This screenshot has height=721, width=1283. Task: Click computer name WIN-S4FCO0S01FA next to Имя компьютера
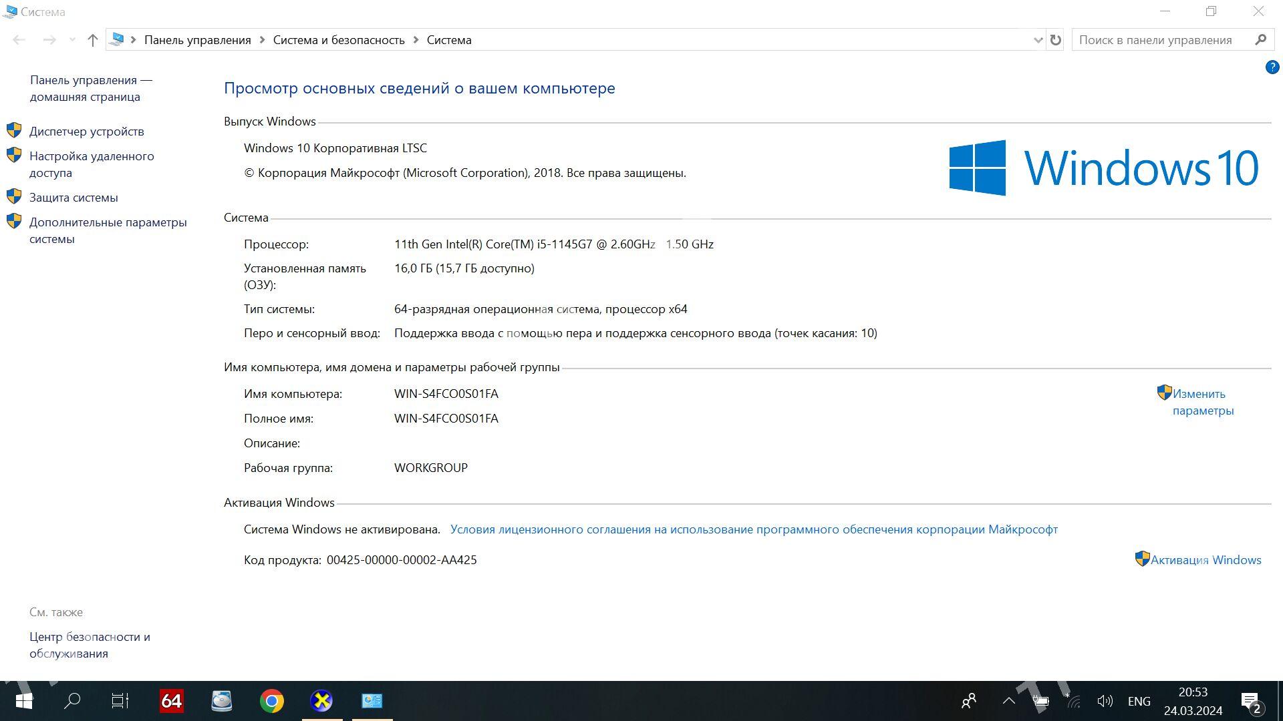pyautogui.click(x=446, y=394)
